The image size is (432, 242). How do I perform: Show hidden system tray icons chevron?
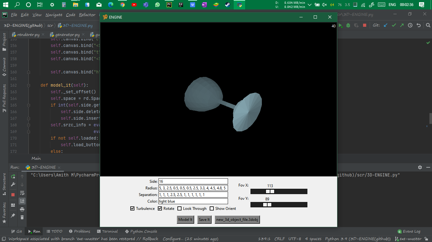click(309, 5)
